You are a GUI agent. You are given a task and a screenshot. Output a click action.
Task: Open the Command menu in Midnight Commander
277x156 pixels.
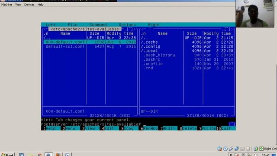(98, 25)
